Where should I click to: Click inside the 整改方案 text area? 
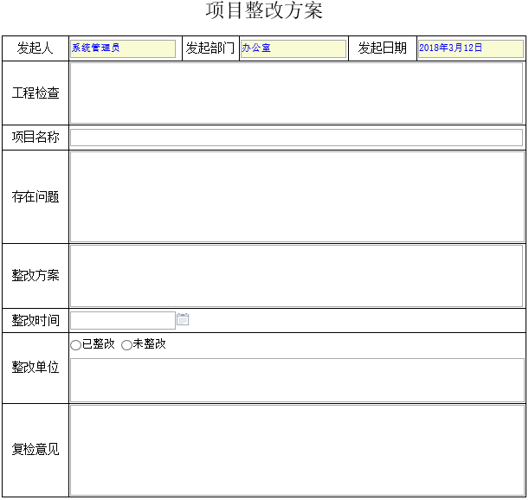coord(296,275)
